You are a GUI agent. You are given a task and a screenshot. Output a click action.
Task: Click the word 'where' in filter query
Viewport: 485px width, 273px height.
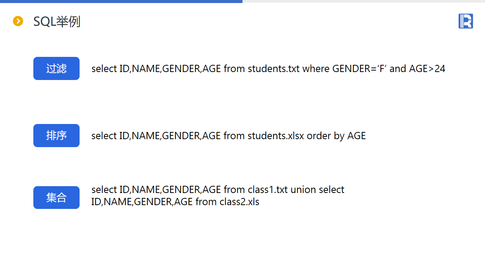[x=316, y=69]
